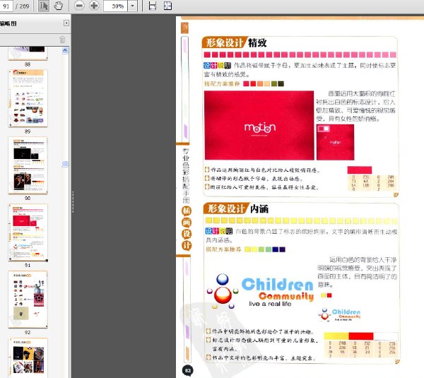This screenshot has height=378, width=424.
Task: Click the 50% zoom value field
Action: pos(115,6)
